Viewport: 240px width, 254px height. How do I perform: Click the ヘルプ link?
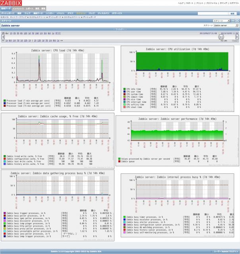pyautogui.click(x=181, y=3)
